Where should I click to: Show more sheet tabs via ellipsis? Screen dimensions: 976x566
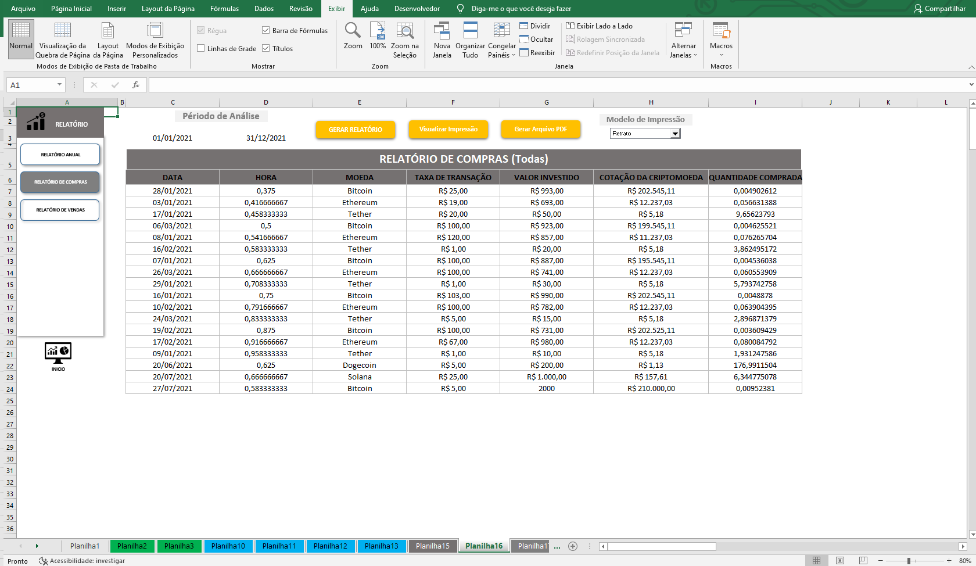pos(557,546)
